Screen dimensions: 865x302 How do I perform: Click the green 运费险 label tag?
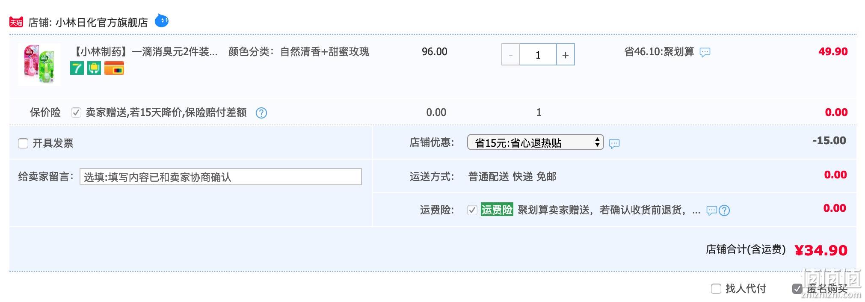(x=497, y=210)
